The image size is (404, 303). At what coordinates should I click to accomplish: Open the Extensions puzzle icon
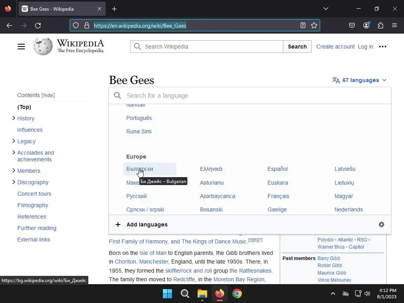pyautogui.click(x=380, y=25)
